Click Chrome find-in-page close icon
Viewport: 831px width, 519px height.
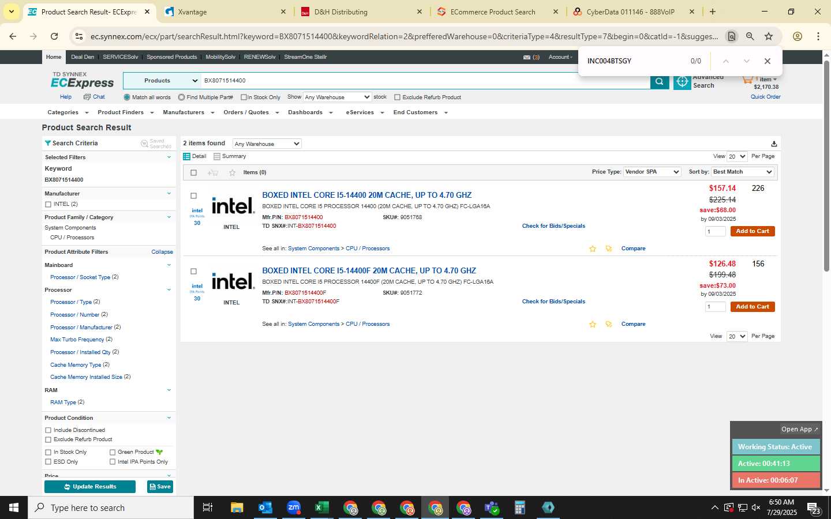pos(767,61)
